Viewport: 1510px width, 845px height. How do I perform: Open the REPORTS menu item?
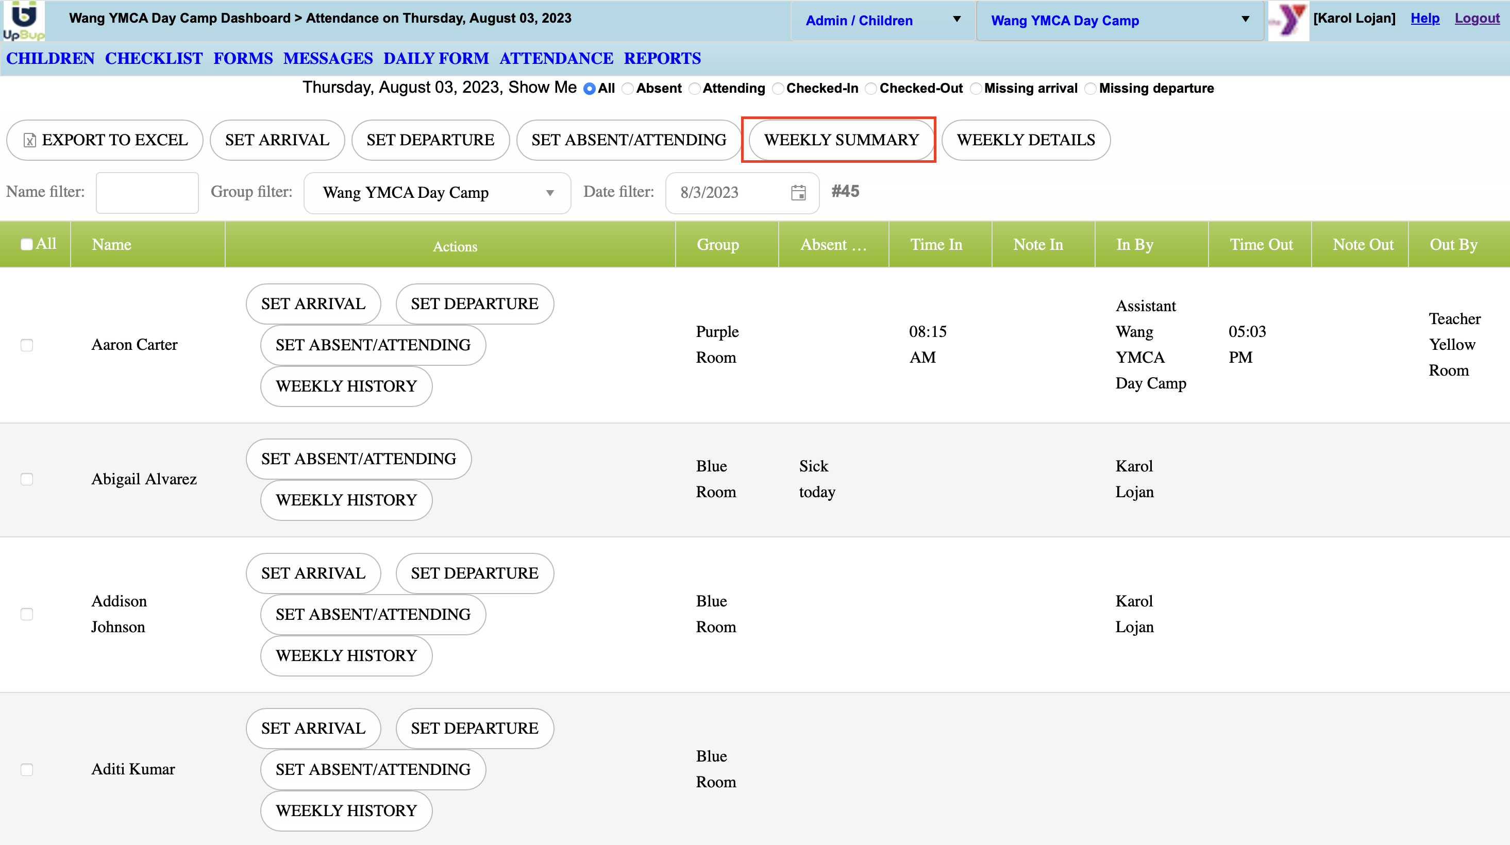click(x=662, y=59)
